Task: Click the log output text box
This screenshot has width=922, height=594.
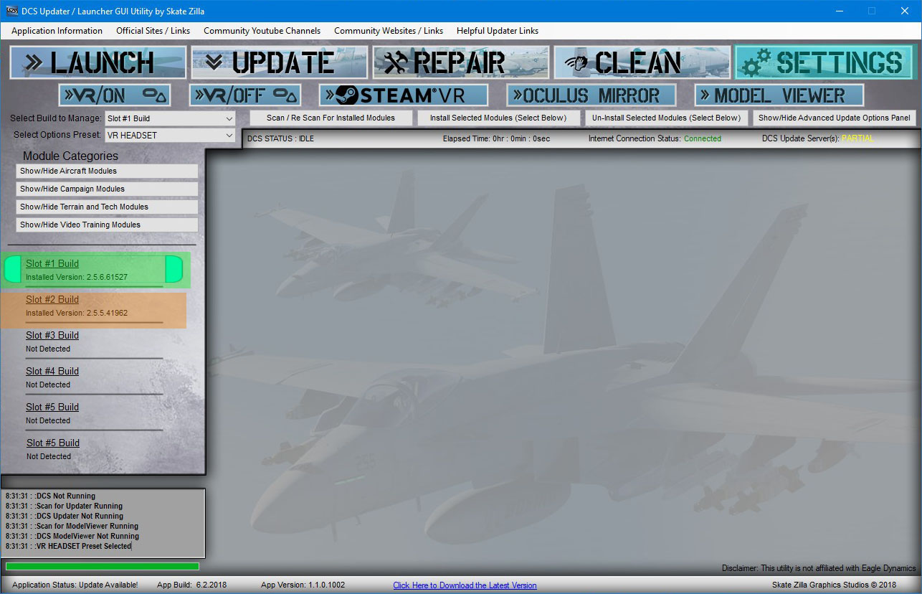Action: [103, 523]
